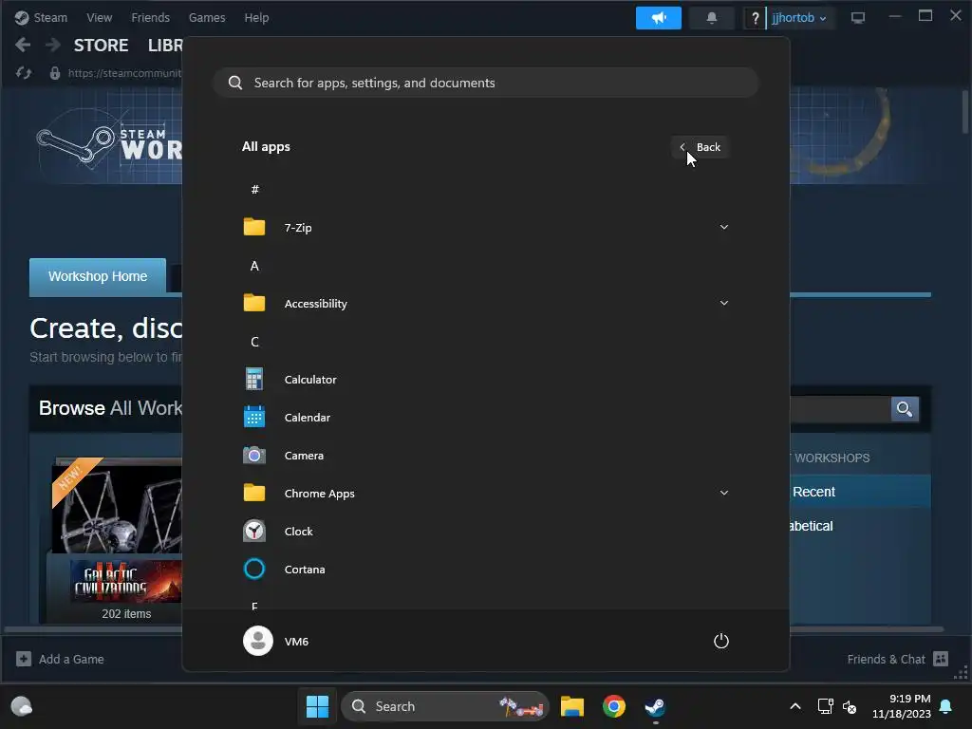Click the workshop search magnifier button
The height and width of the screenshot is (729, 972).
[905, 409]
